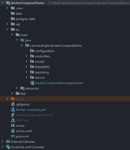
Task: Click the orange target folder icon
Action: pyautogui.click(x=13, y=99)
